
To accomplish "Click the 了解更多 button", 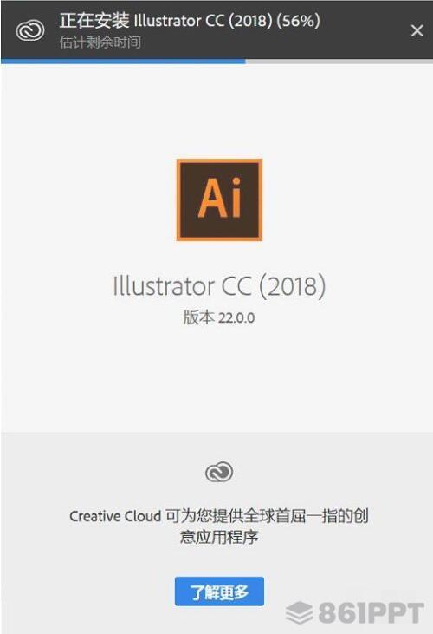I will 219,592.
